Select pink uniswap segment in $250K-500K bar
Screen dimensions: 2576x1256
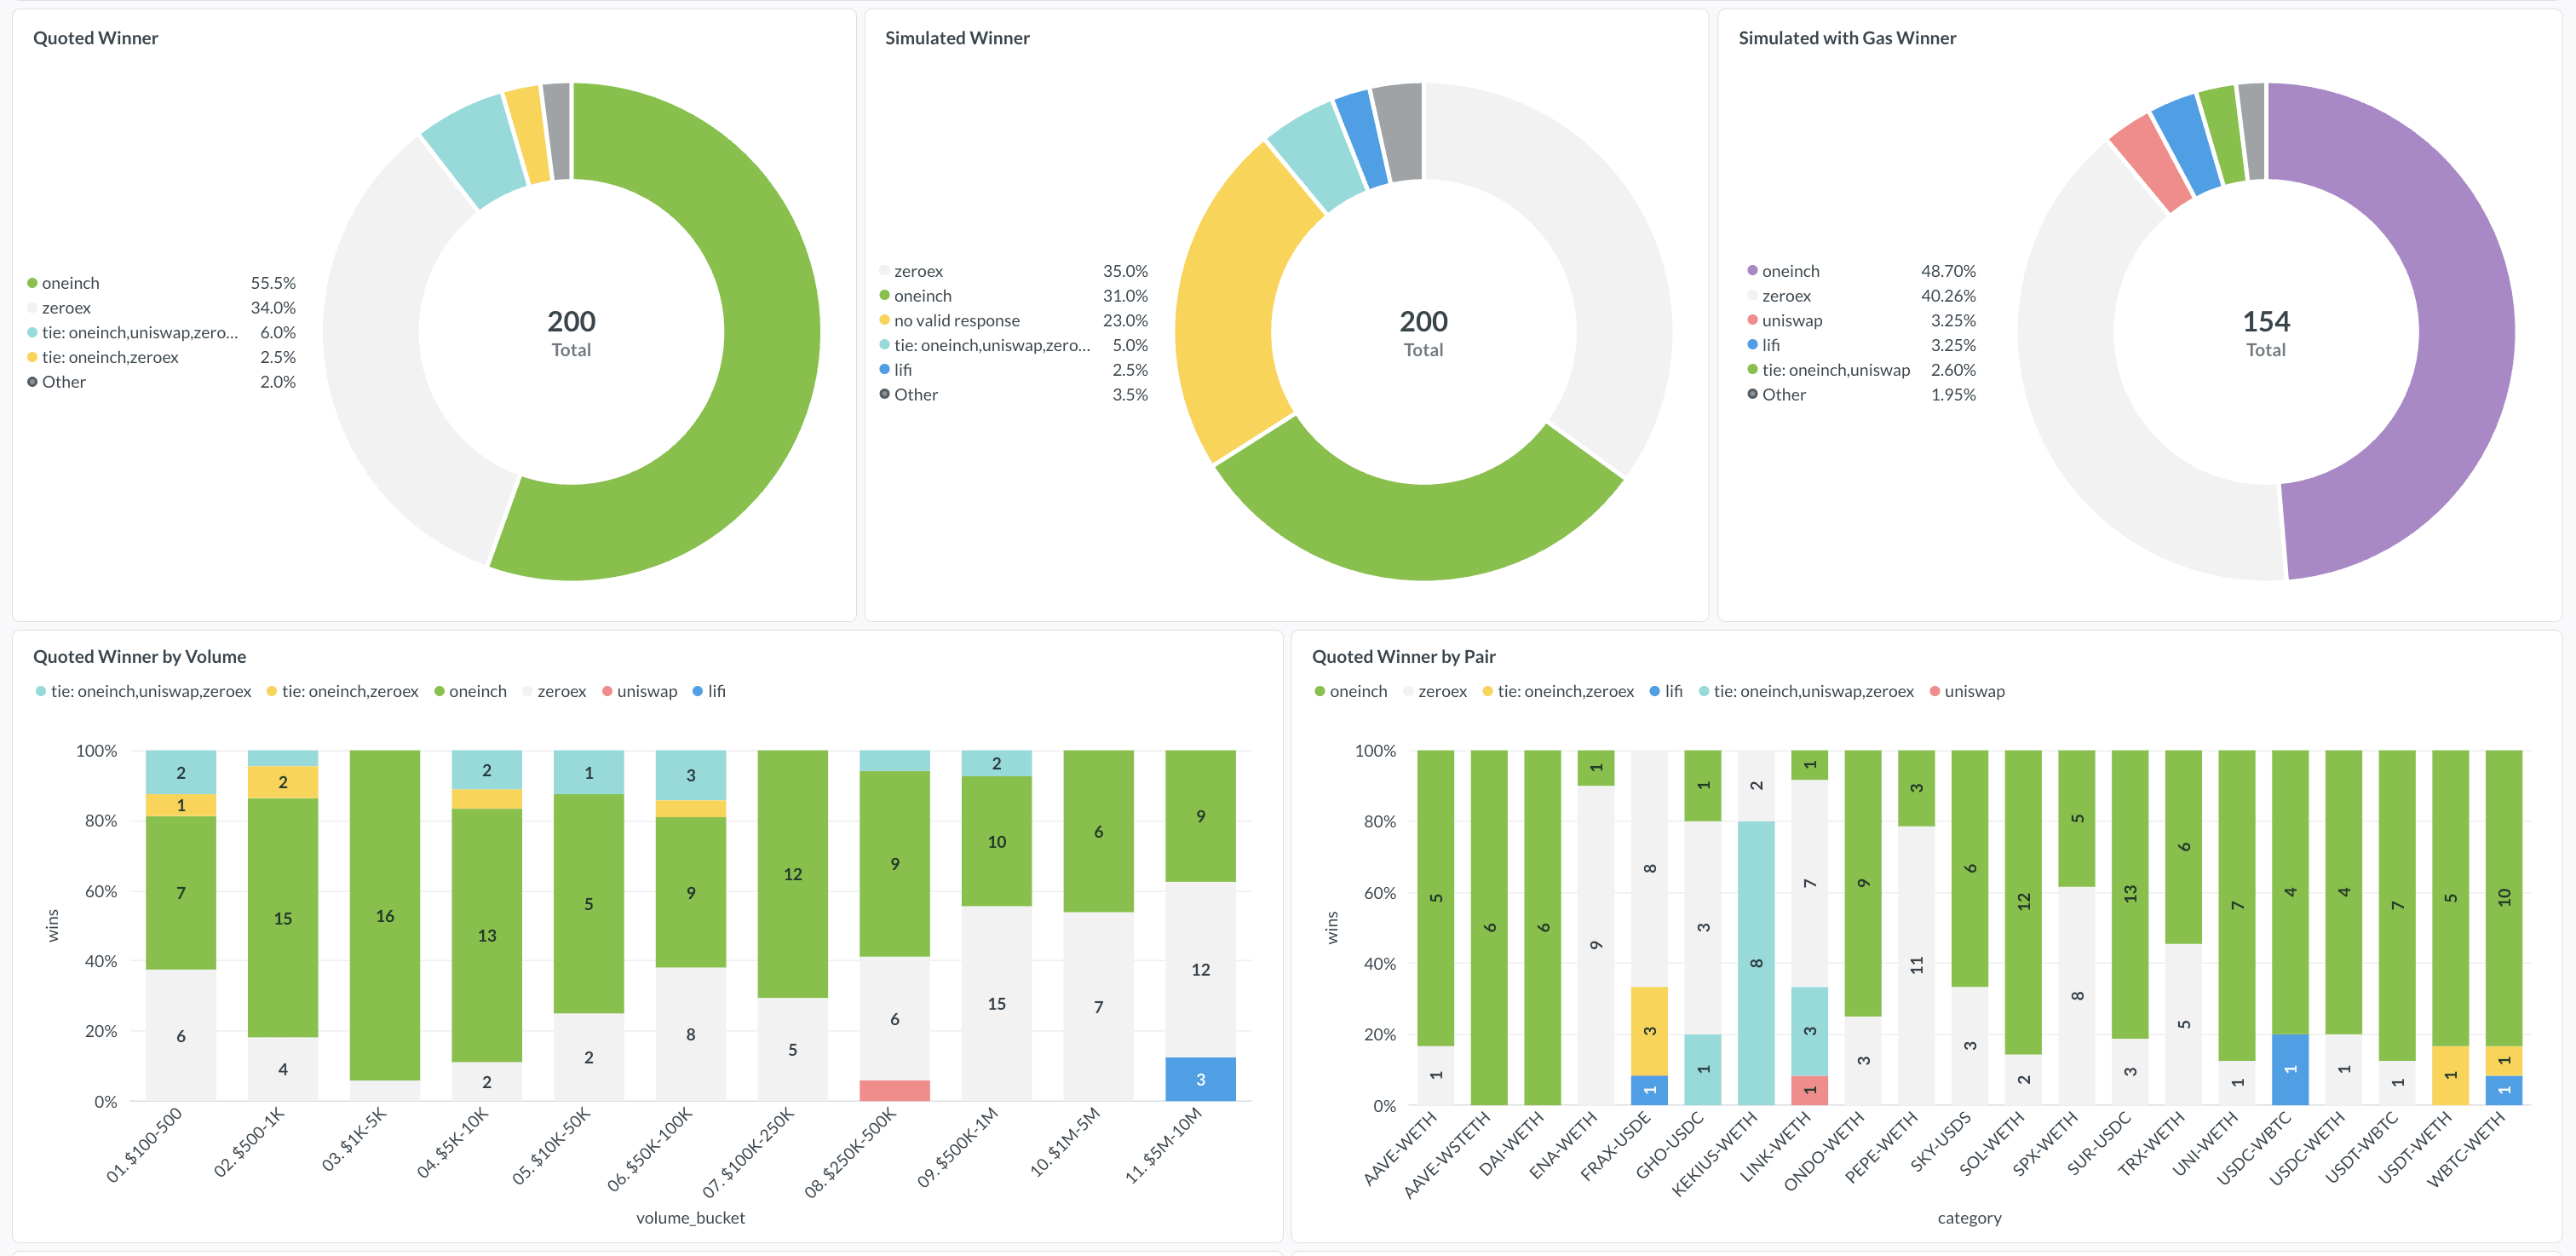click(894, 1090)
